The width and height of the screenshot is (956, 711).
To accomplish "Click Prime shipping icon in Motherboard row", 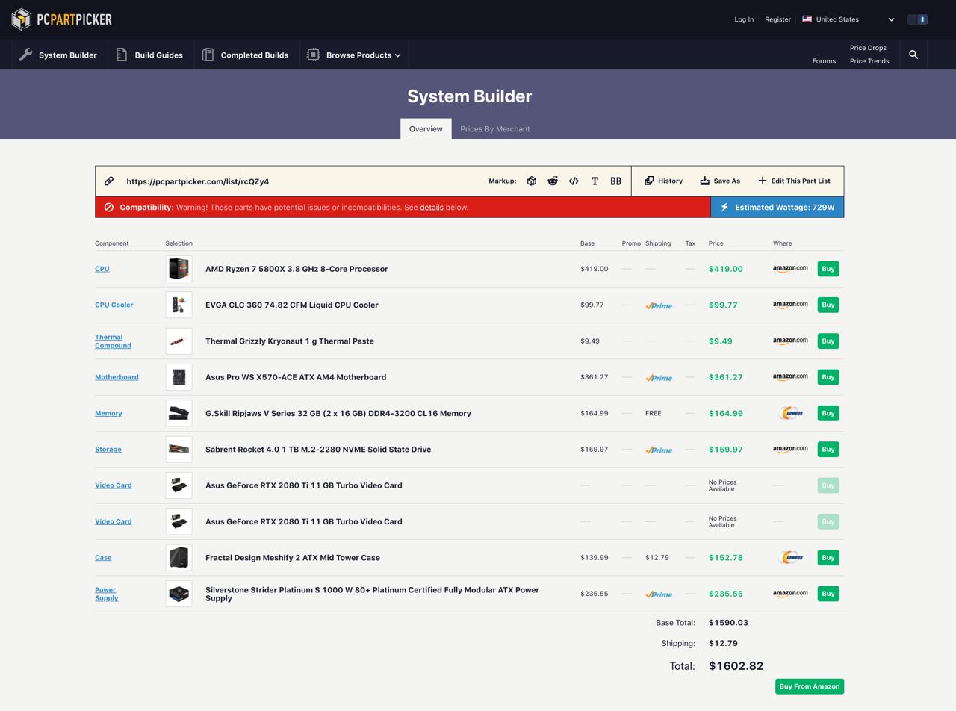I will click(659, 377).
